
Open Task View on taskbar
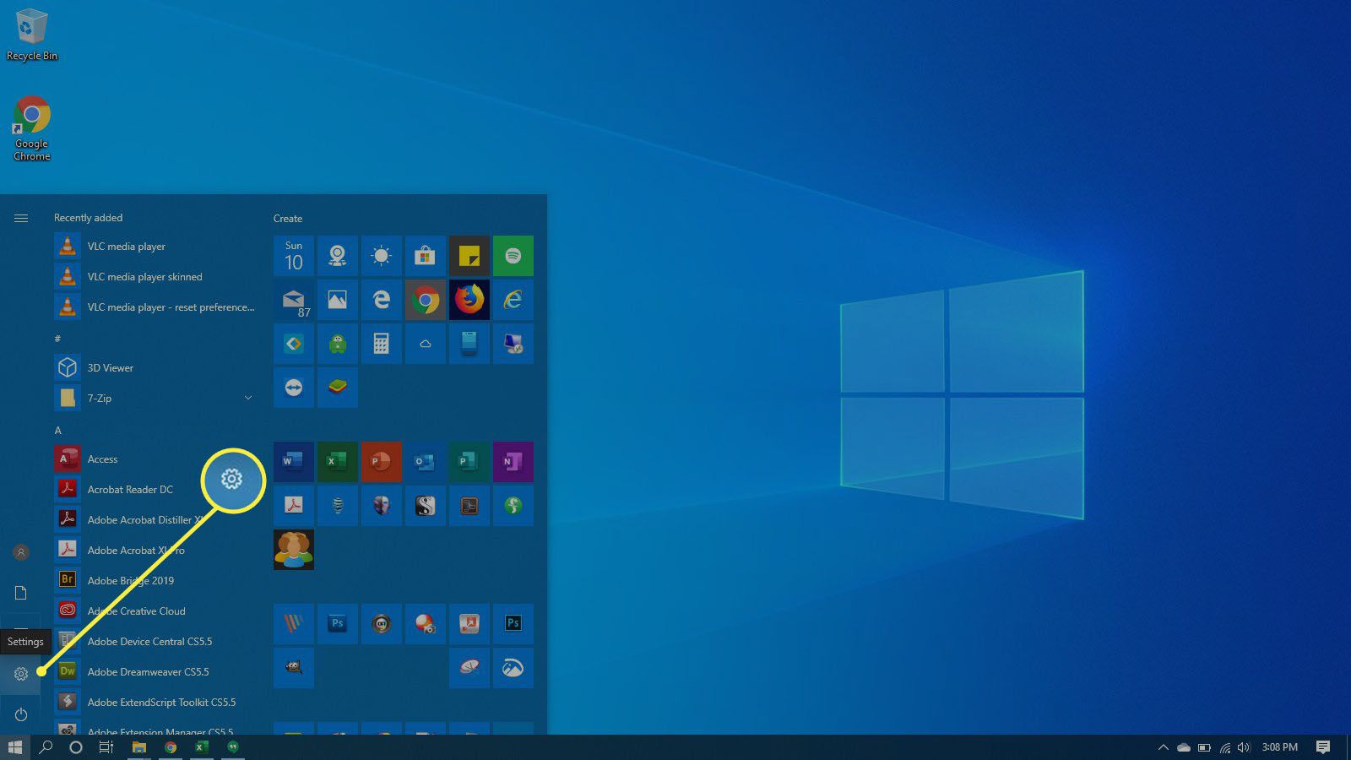[106, 747]
